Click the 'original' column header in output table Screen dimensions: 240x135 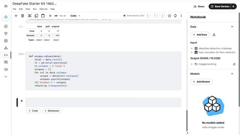[55, 27]
